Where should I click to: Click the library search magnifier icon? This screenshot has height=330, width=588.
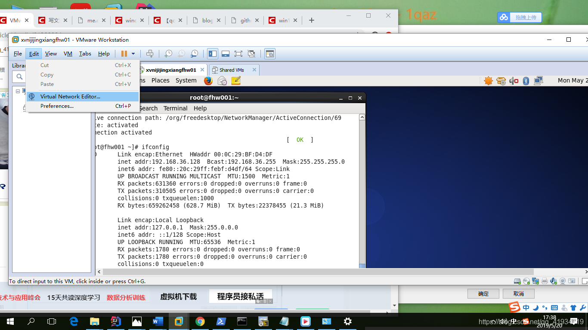tap(19, 77)
